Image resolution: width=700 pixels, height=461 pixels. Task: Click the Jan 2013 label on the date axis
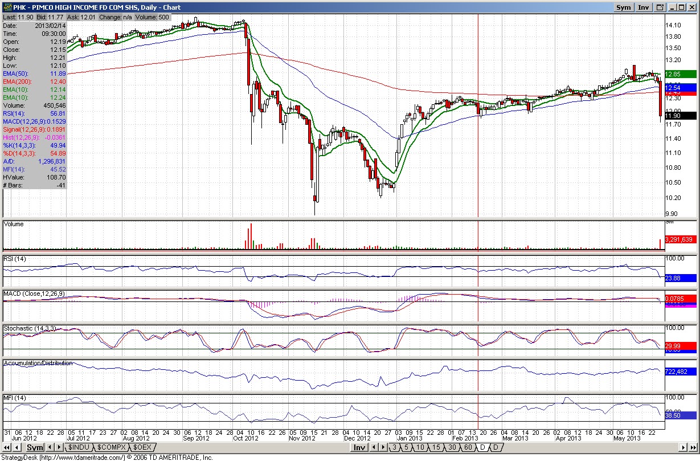(411, 438)
